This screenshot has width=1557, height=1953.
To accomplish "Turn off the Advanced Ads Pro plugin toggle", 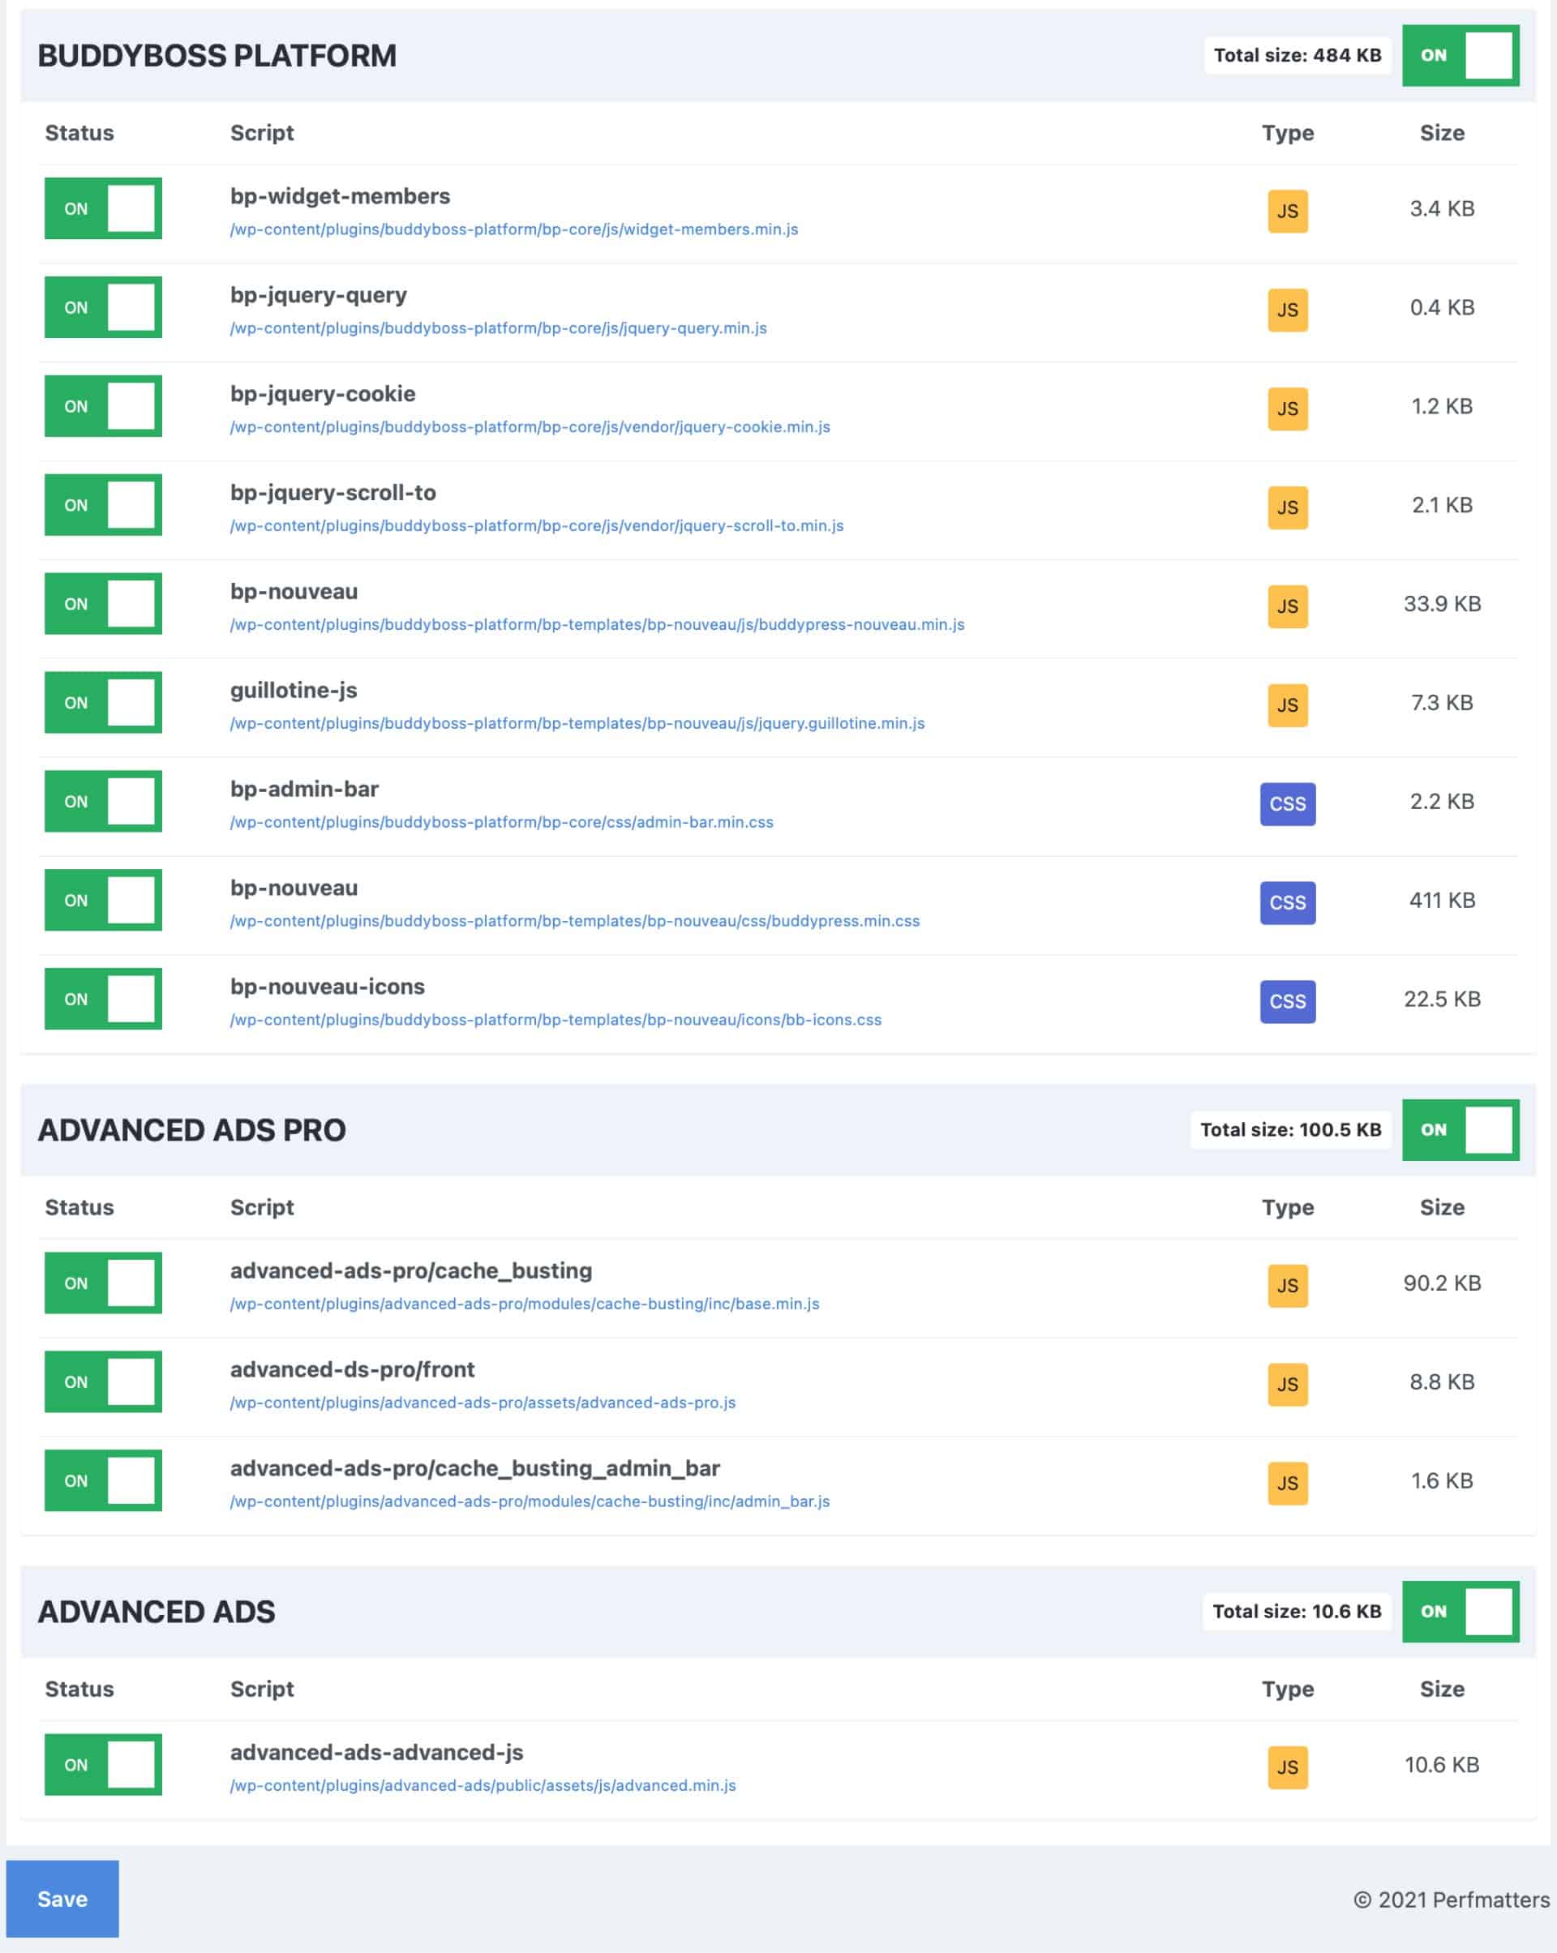I will [1460, 1129].
